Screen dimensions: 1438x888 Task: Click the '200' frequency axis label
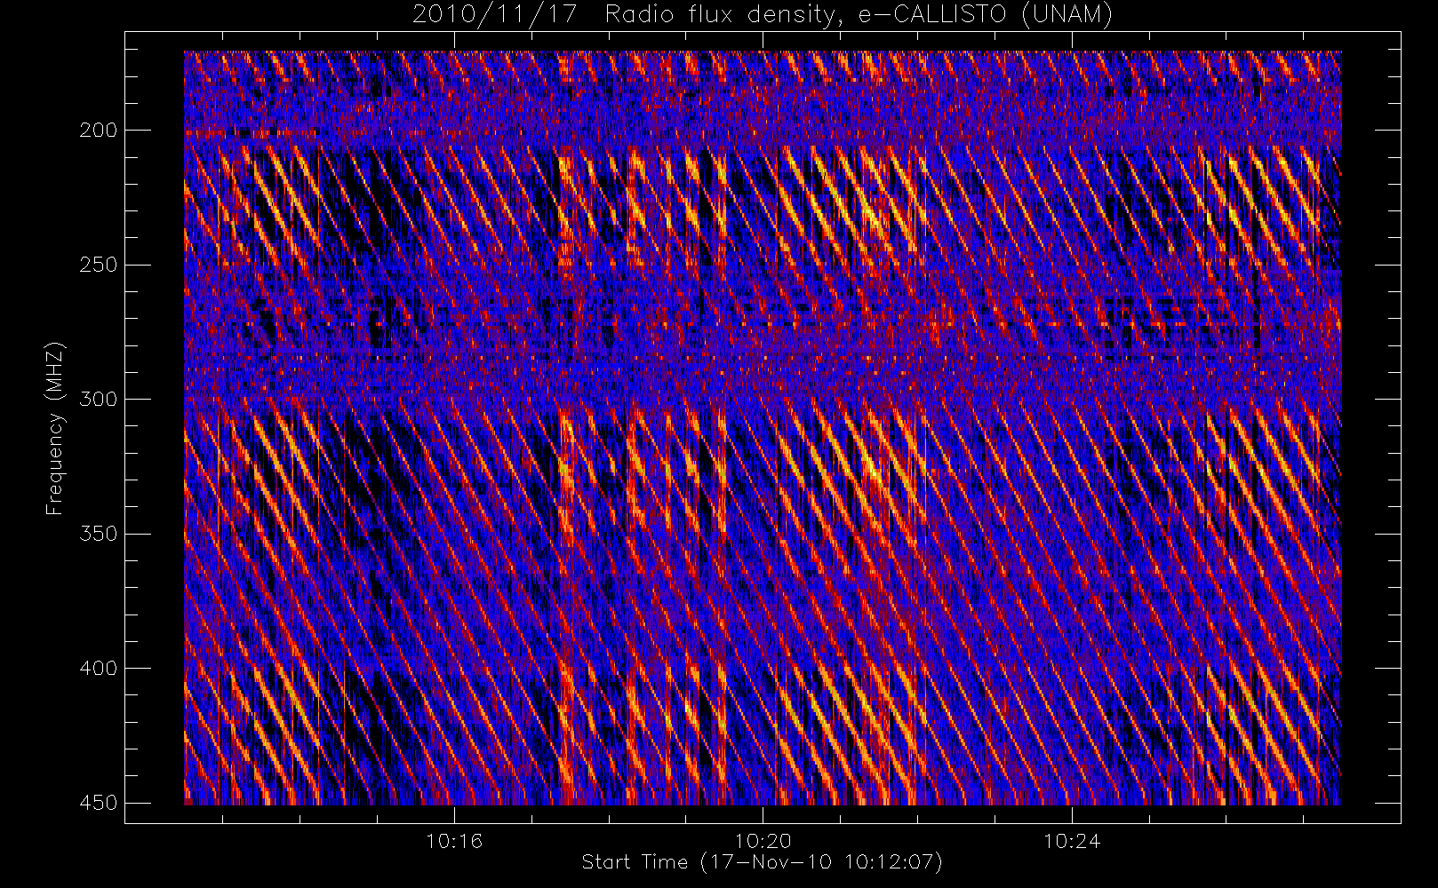[x=98, y=131]
